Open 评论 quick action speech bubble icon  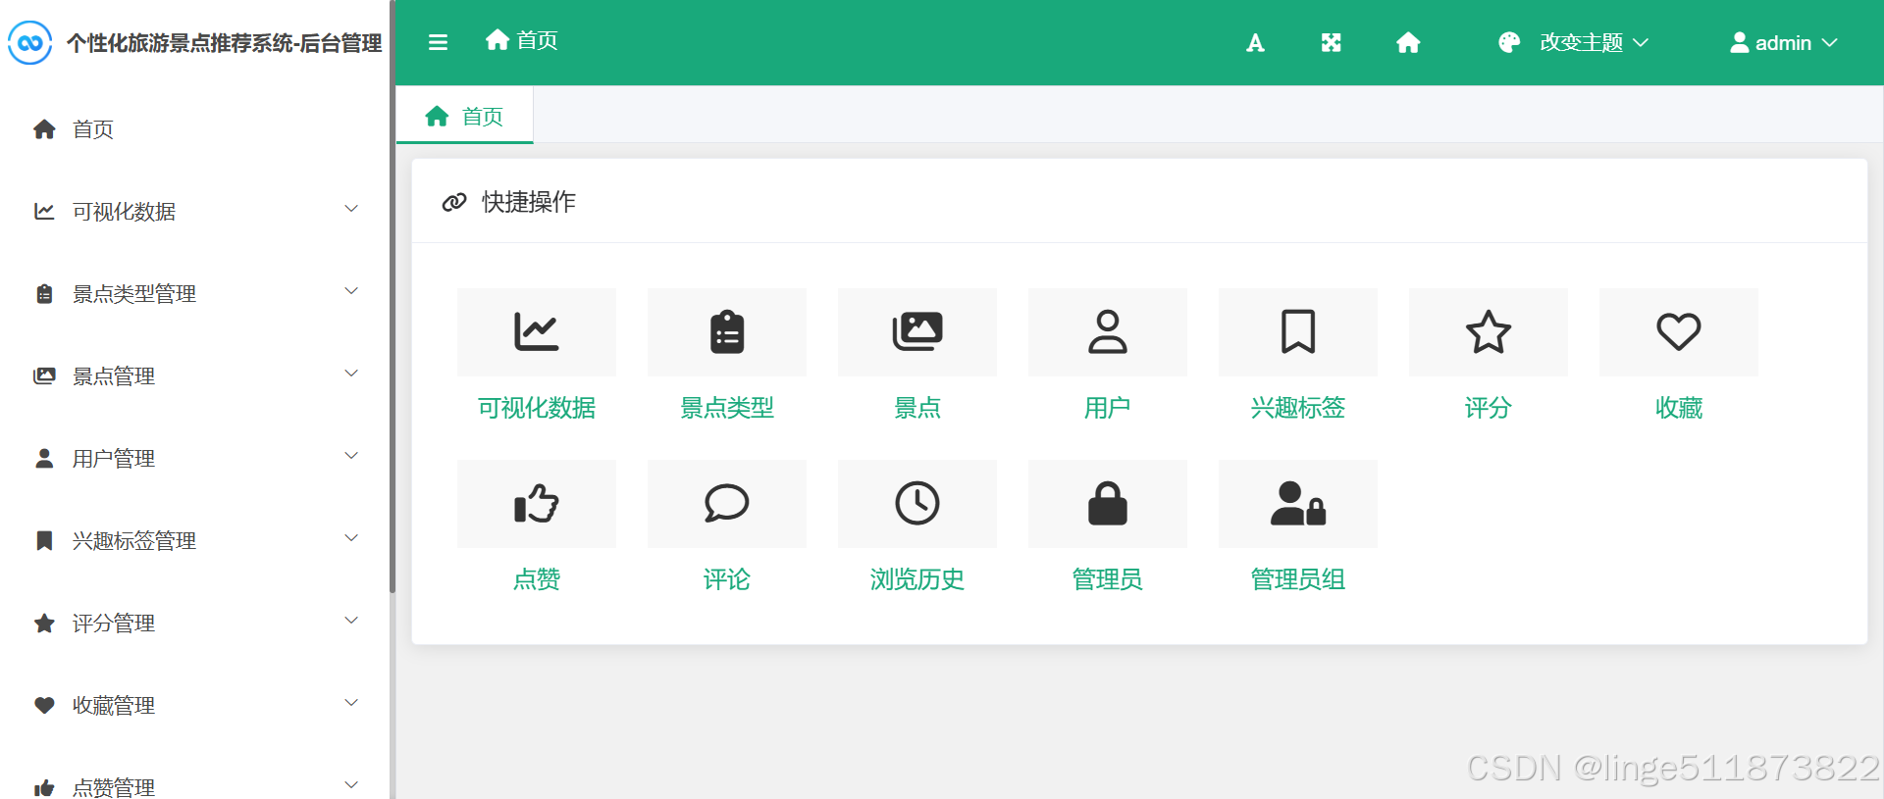727,504
